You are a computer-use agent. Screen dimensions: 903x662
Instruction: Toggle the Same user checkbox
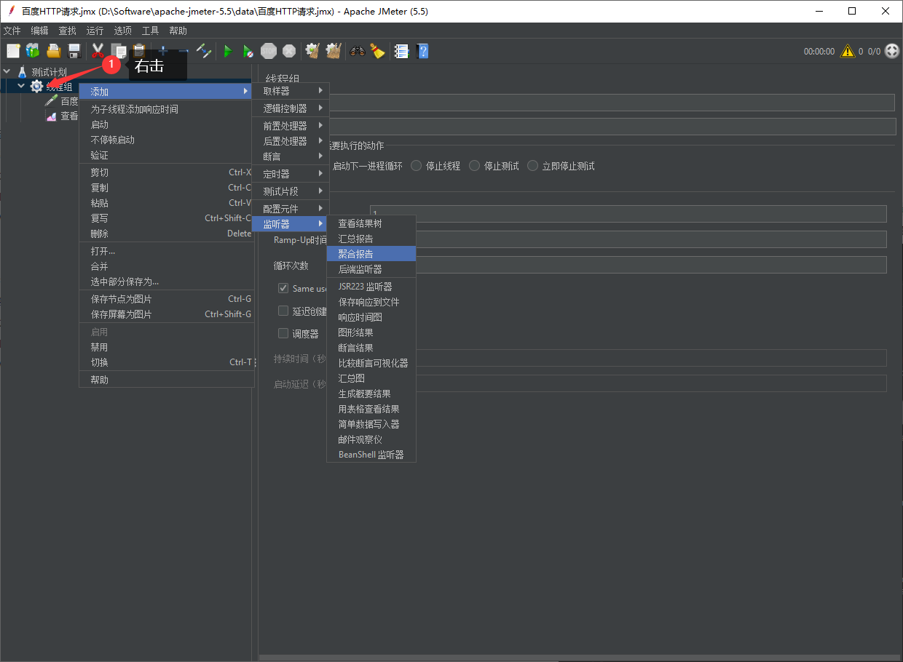(x=284, y=288)
